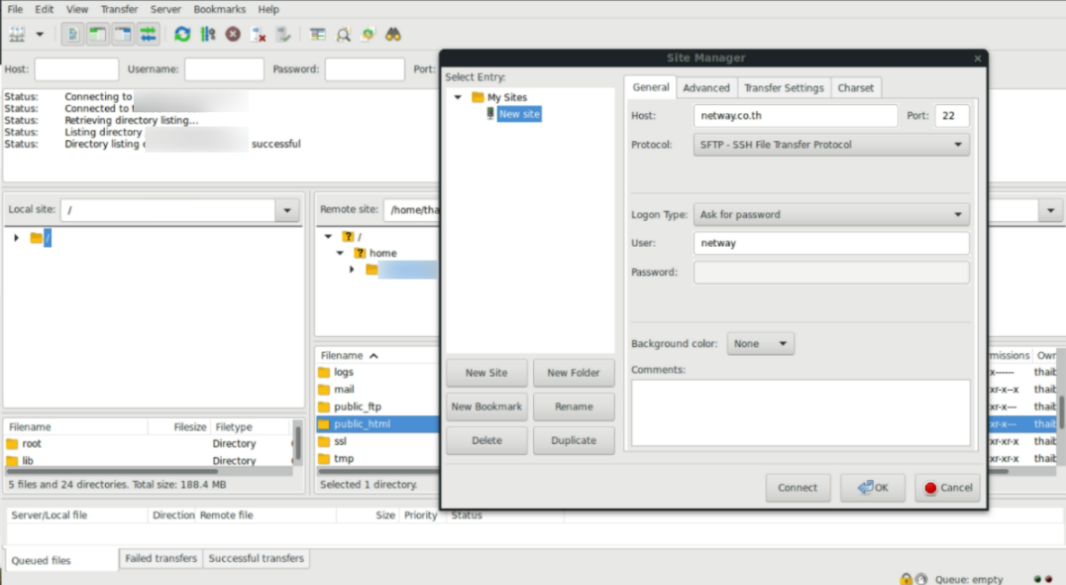Screen dimensions: 1066x585
Task: Open the Protocol dropdown
Action: pos(831,144)
